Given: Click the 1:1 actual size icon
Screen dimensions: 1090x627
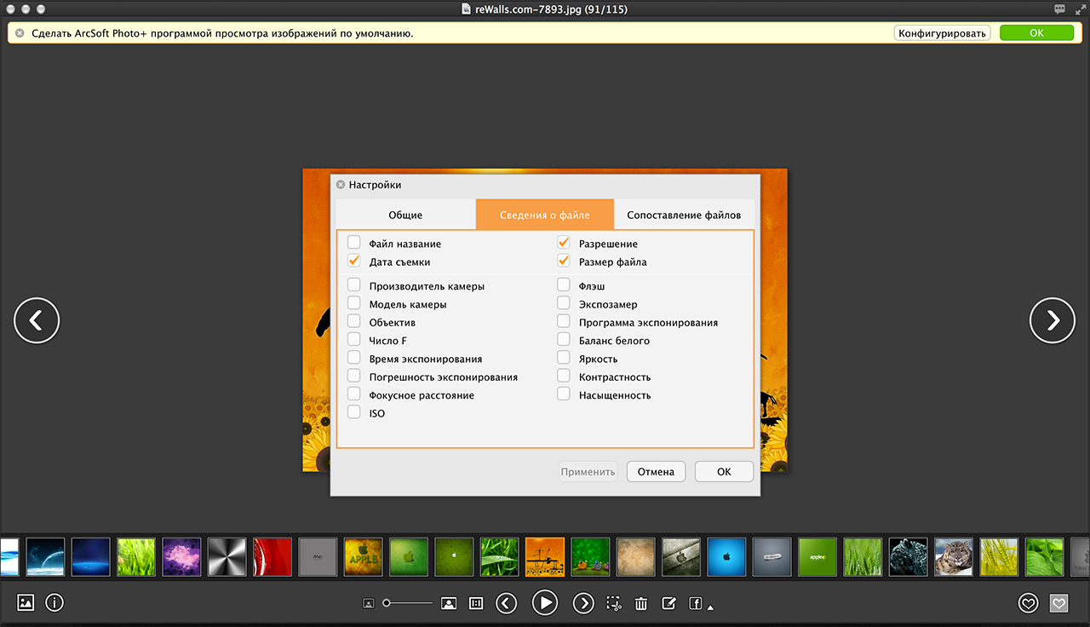Looking at the screenshot, I should (x=476, y=603).
